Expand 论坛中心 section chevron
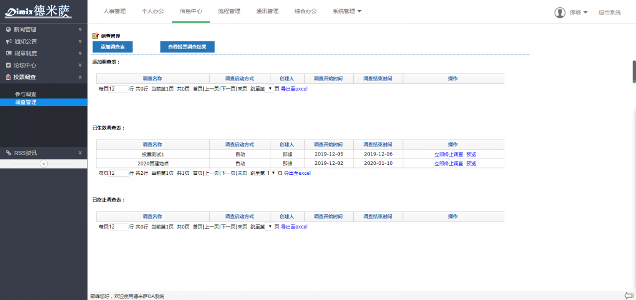Screen dimensions: 636x300 point(80,65)
